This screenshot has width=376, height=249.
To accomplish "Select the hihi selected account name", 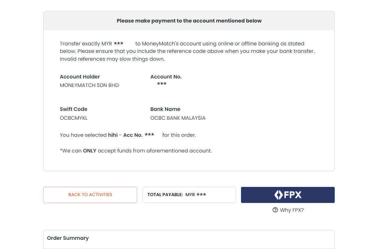I will pos(113,135).
